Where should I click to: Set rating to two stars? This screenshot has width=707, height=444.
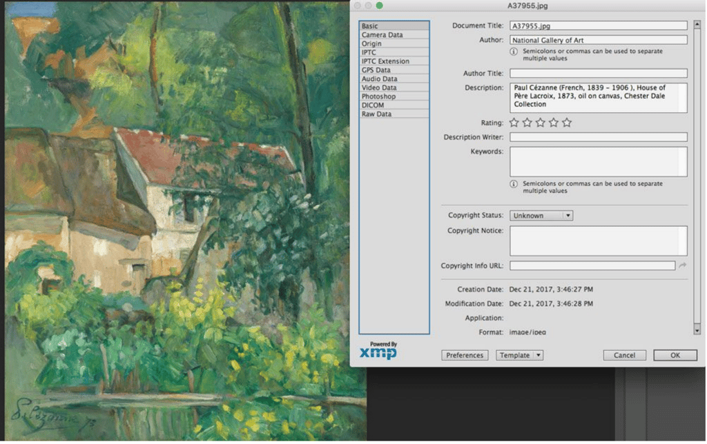point(527,123)
